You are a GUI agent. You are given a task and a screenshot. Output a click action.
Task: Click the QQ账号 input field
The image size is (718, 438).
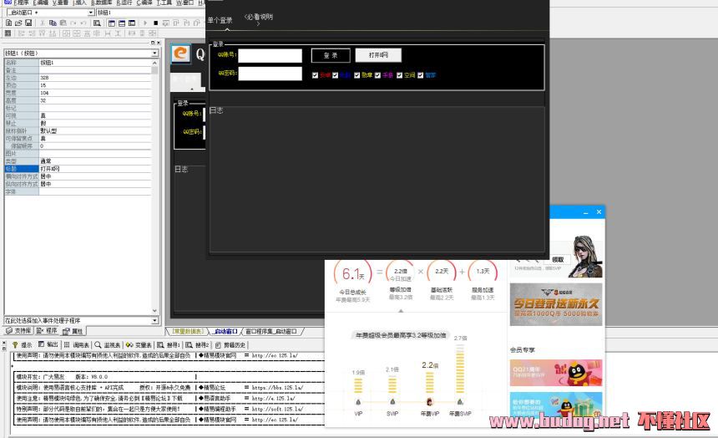click(x=270, y=55)
